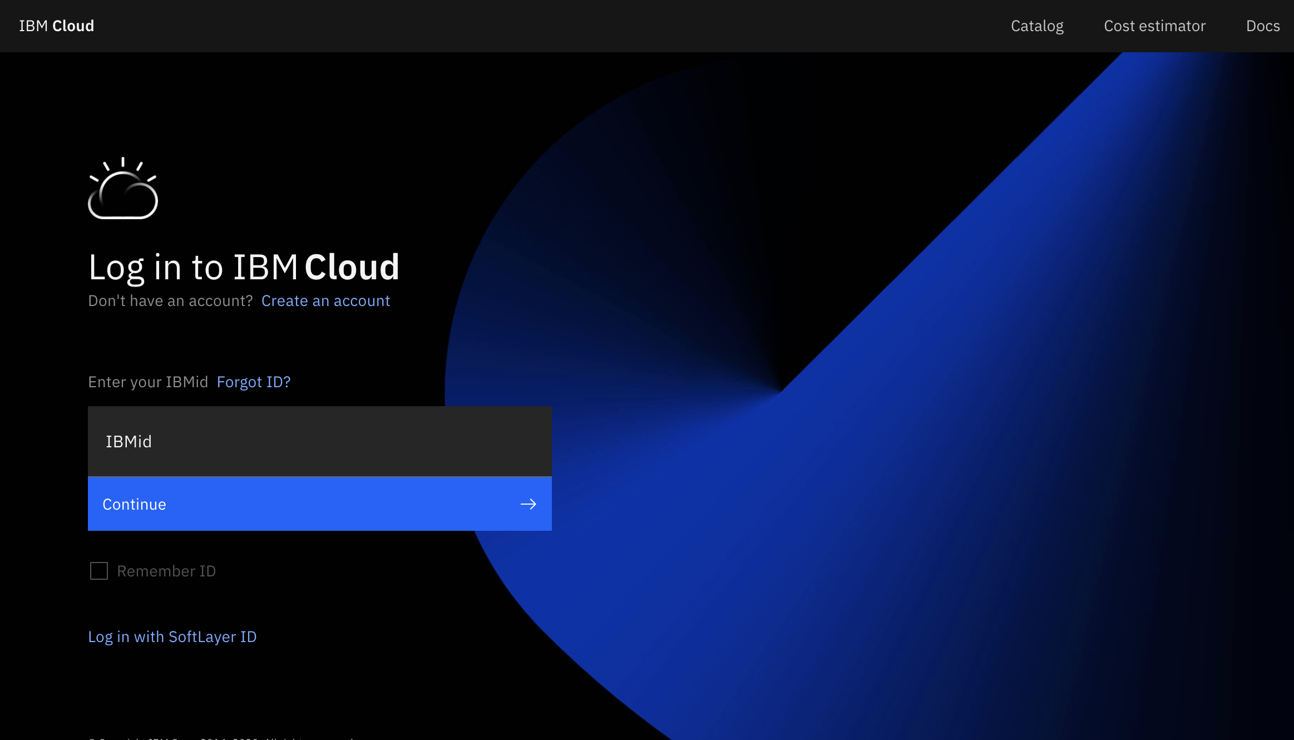Open IBM Cloud home from the header brand

pos(56,26)
